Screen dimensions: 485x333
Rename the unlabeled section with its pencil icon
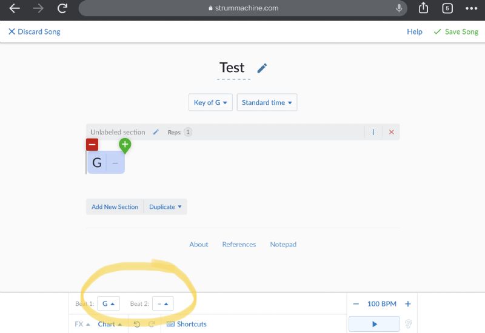156,132
